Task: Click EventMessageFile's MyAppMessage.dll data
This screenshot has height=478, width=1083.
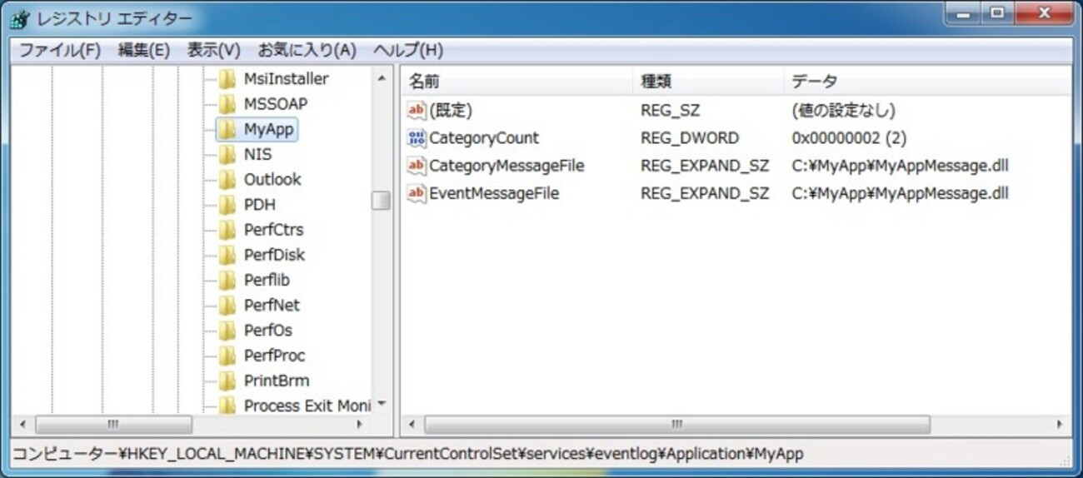Action: tap(901, 194)
